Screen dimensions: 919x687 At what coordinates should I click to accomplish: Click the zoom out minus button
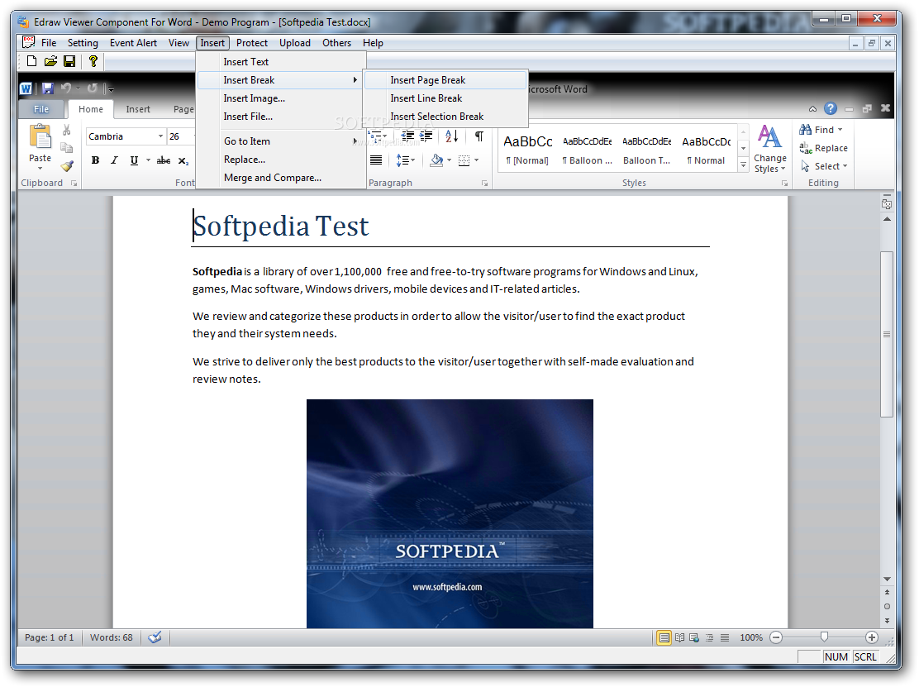(776, 637)
